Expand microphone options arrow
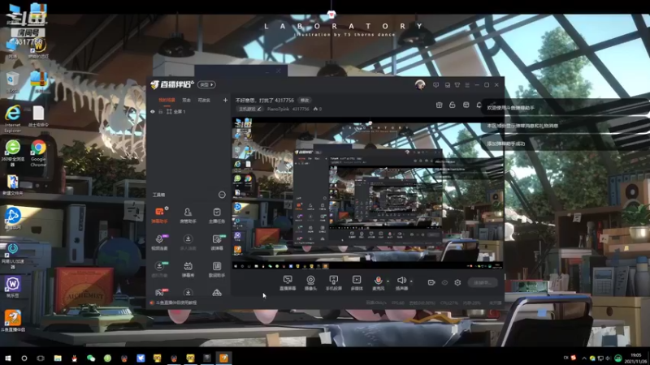 pos(388,281)
